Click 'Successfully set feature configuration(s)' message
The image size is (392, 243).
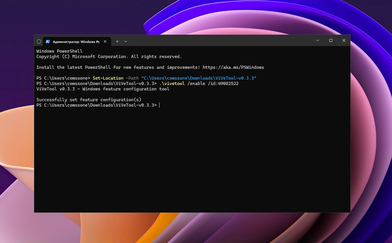[89, 100]
